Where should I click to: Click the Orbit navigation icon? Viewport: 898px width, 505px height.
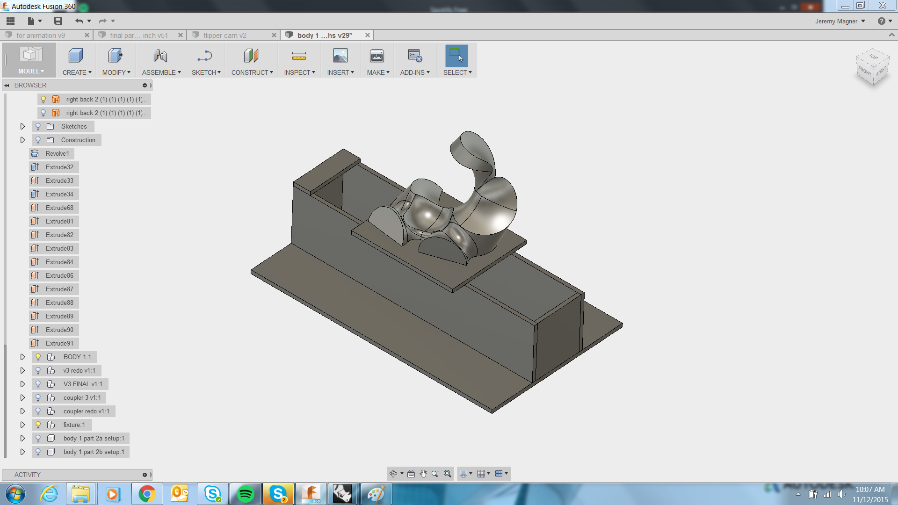[393, 474]
